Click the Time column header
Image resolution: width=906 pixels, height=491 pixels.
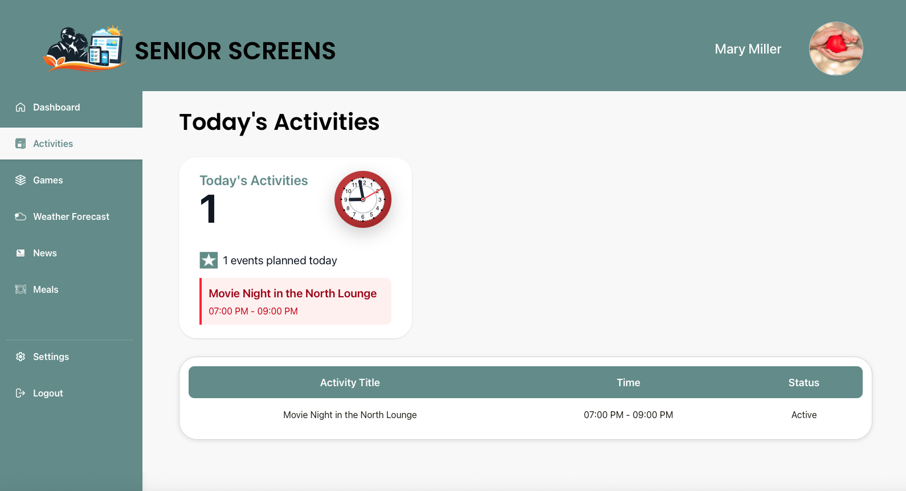point(629,383)
